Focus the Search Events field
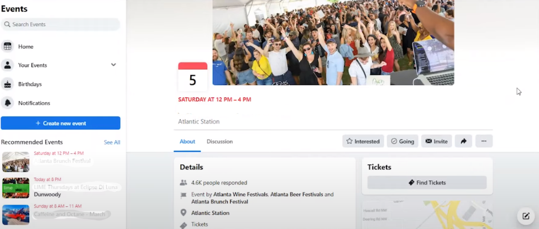The width and height of the screenshot is (539, 229). tap(61, 24)
